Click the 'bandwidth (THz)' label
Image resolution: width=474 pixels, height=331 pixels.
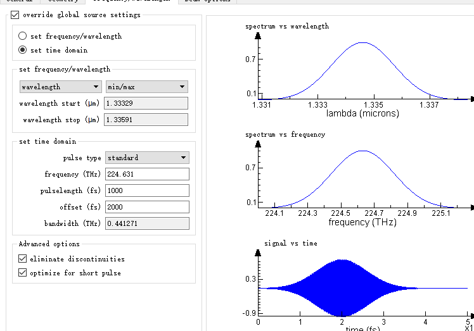[x=72, y=223]
